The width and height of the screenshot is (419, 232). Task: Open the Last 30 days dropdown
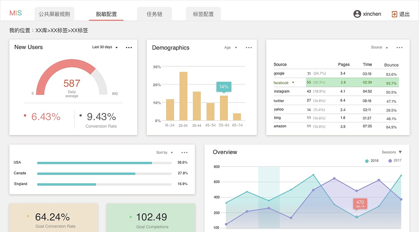click(x=104, y=47)
